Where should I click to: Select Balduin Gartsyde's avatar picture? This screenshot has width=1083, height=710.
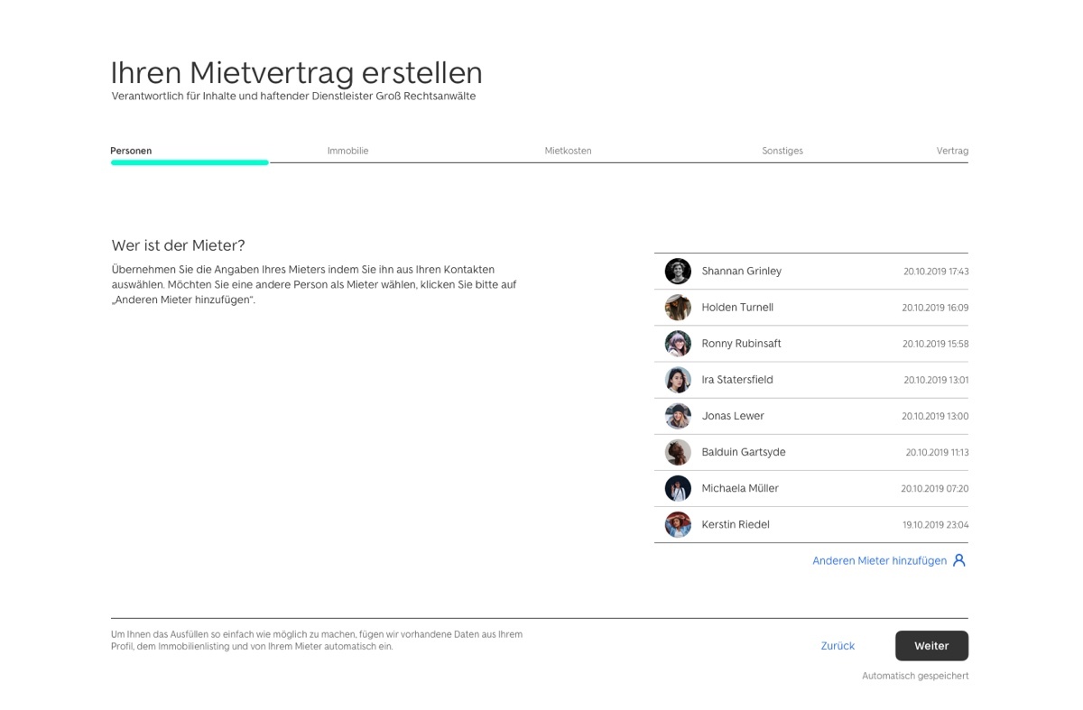point(678,452)
